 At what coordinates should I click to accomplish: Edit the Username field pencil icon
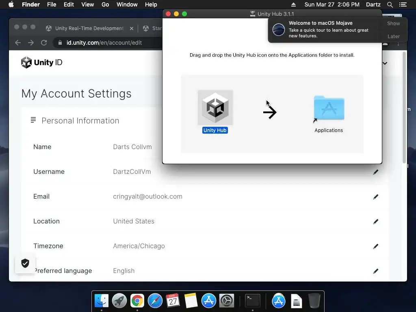(x=376, y=172)
